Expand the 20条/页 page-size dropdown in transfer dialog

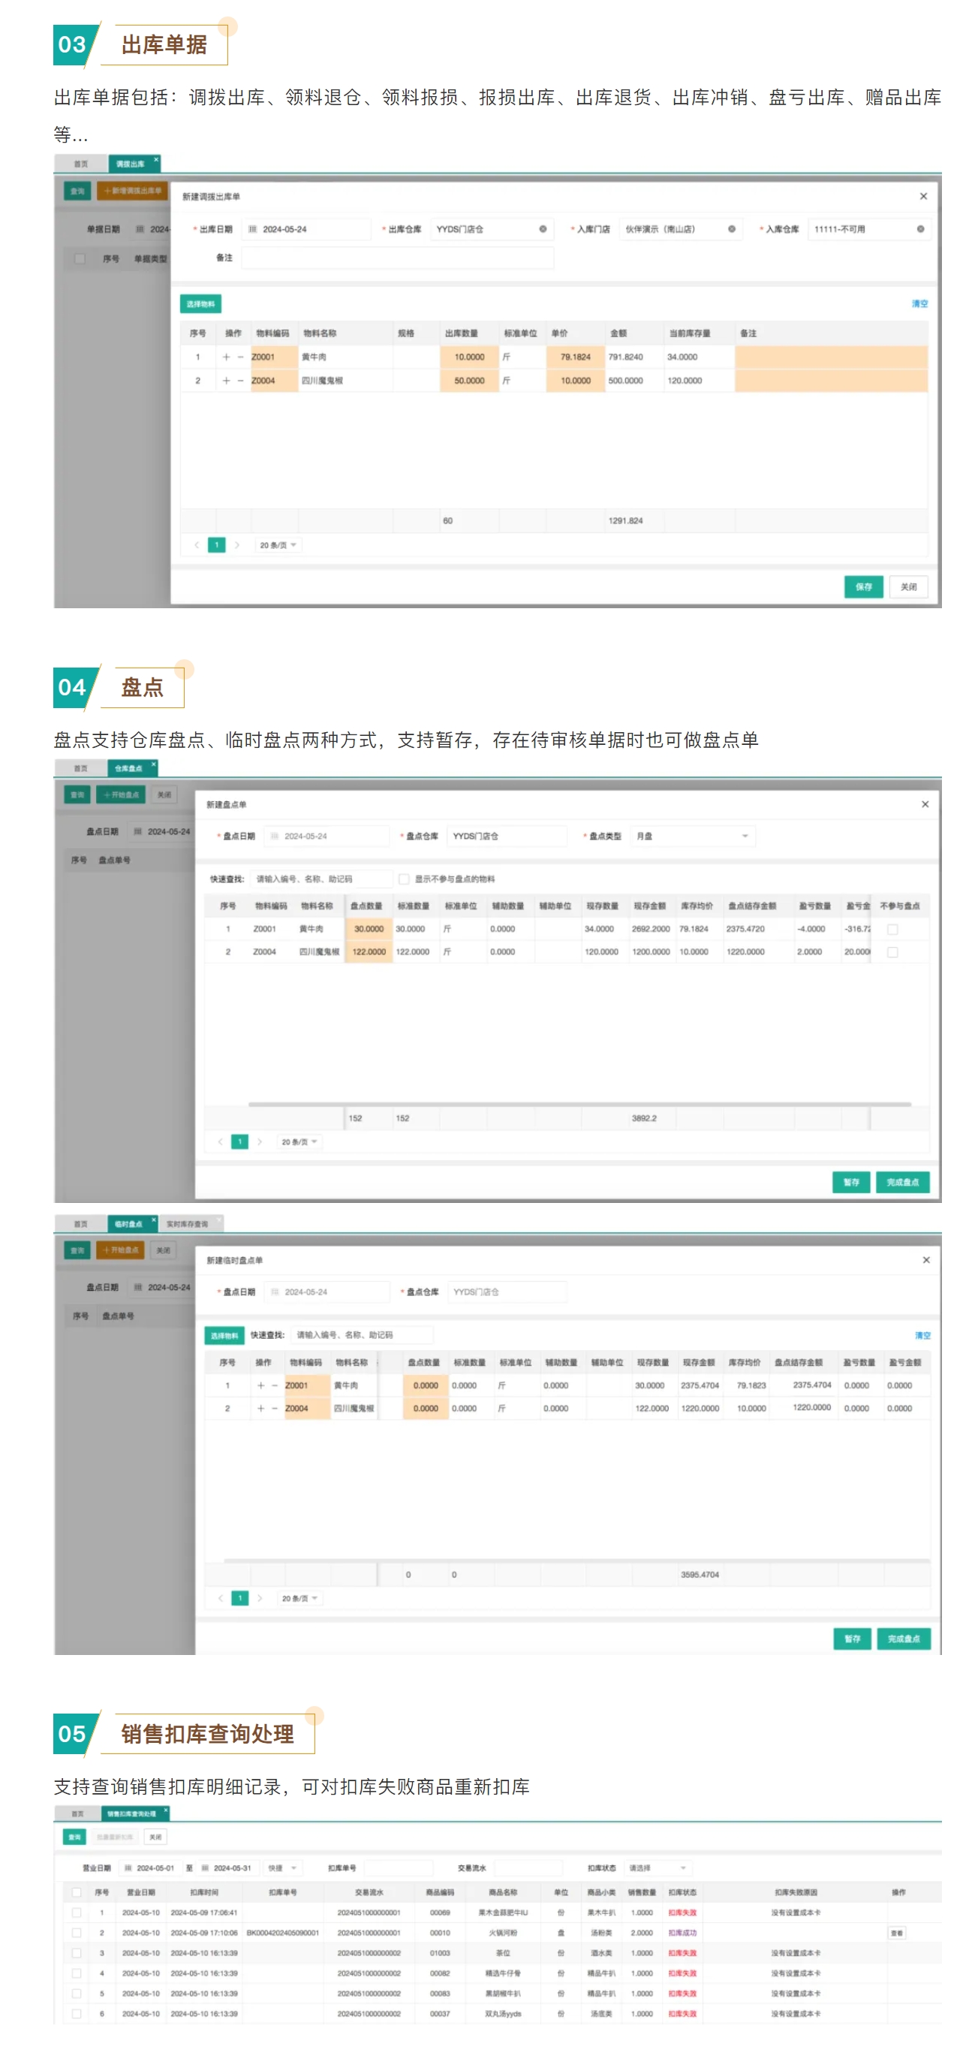(278, 546)
